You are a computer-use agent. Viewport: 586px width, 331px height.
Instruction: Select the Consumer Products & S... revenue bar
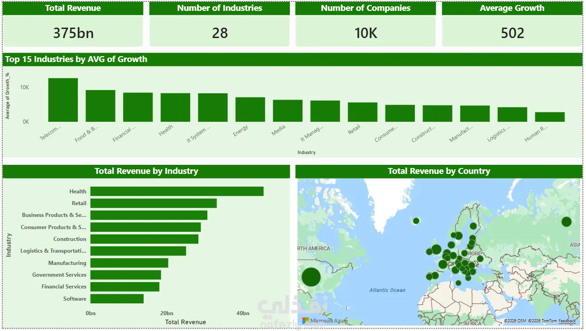tap(145, 227)
